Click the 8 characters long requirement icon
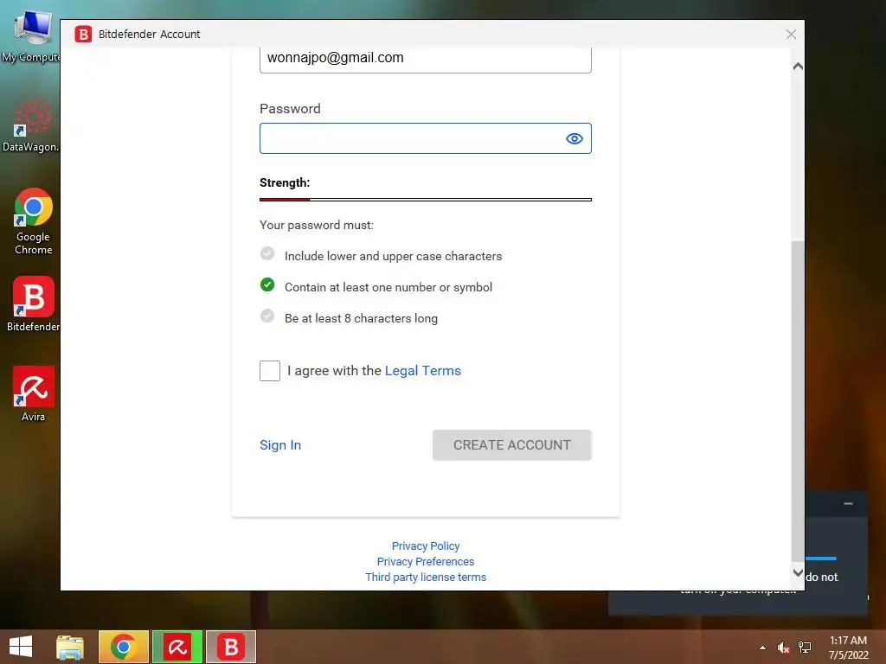The width and height of the screenshot is (886, 664). [267, 316]
